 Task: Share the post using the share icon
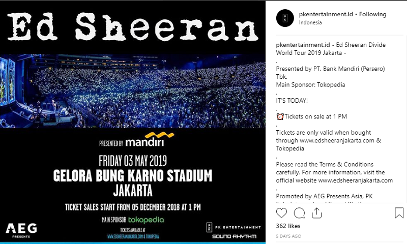pos(317,212)
